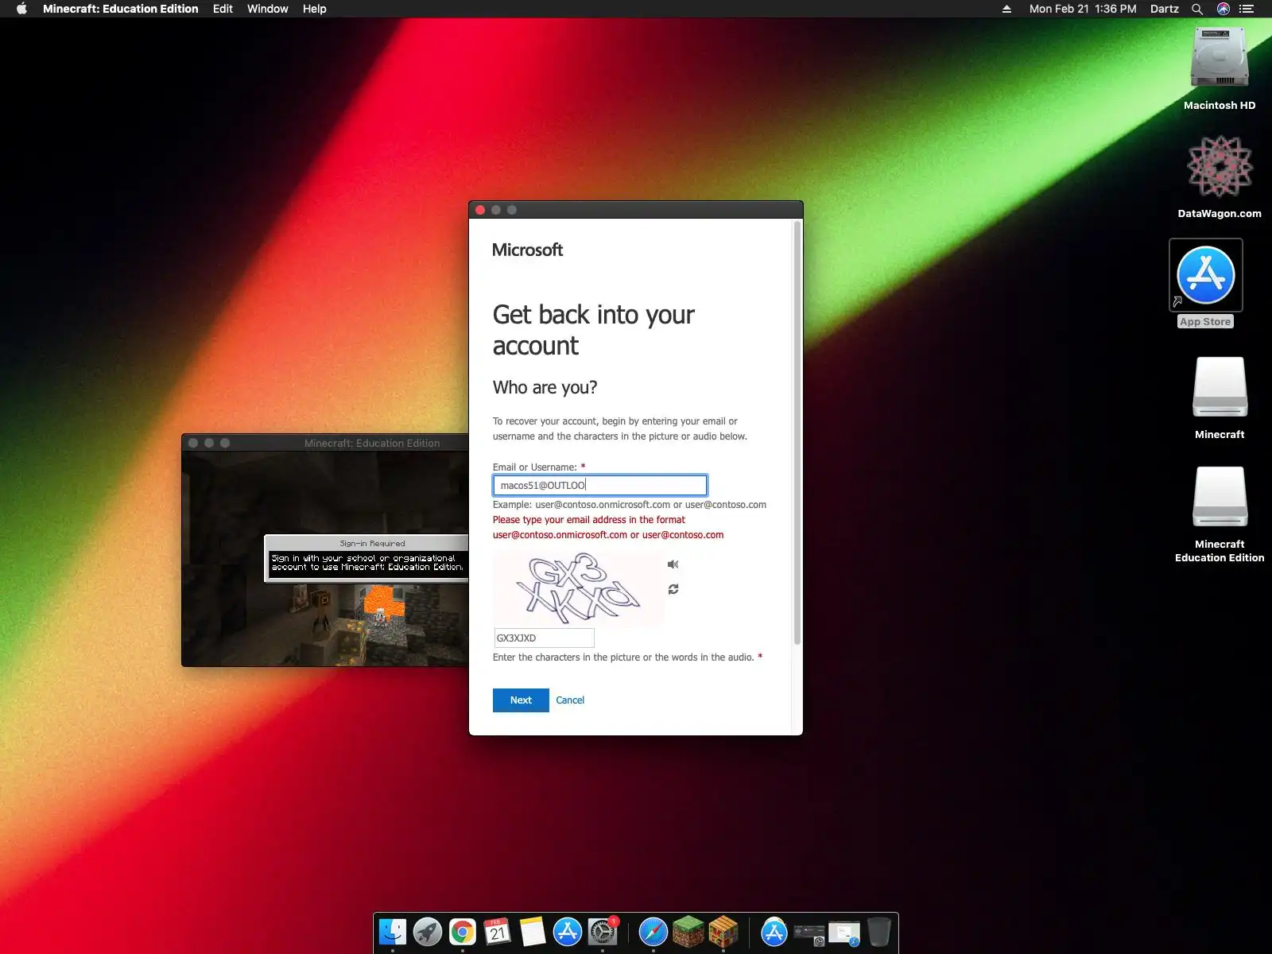Click the "Who are you?" heading
The width and height of the screenshot is (1272, 954).
coord(545,387)
